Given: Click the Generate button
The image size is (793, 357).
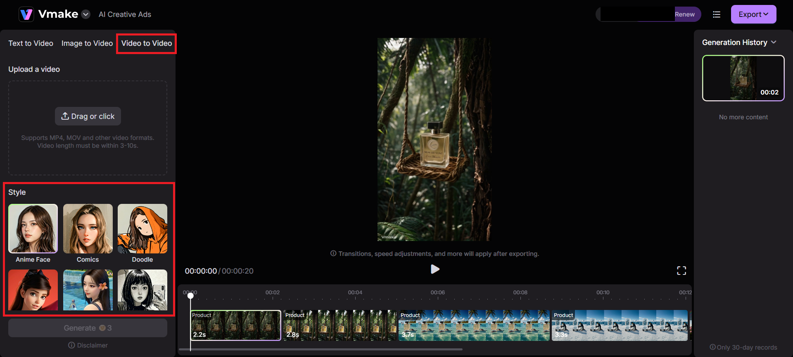Looking at the screenshot, I should (x=88, y=328).
